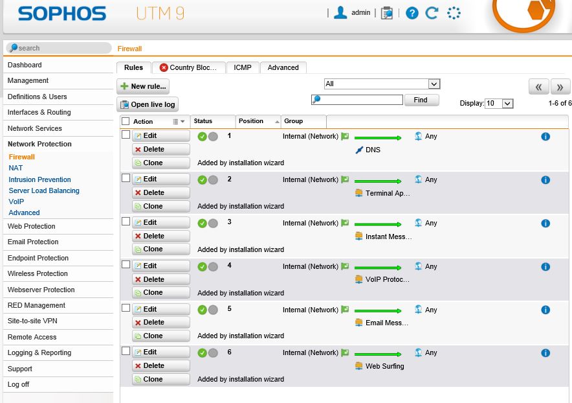
Task: Click the Internal (Network) flag icon in rule 2
Action: pyautogui.click(x=345, y=179)
